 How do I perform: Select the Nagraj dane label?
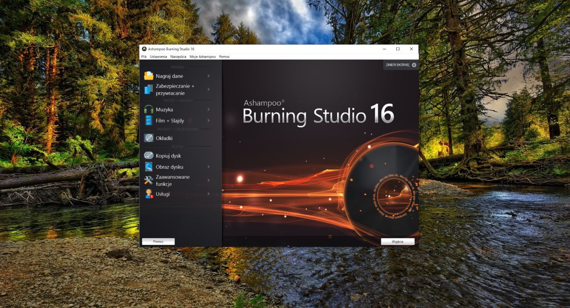[169, 76]
